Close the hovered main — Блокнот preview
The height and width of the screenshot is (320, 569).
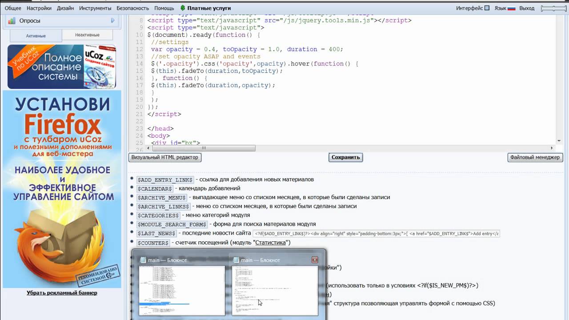pyautogui.click(x=315, y=260)
